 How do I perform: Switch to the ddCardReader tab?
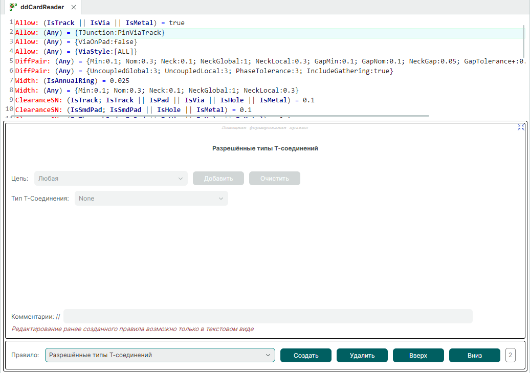(x=42, y=7)
